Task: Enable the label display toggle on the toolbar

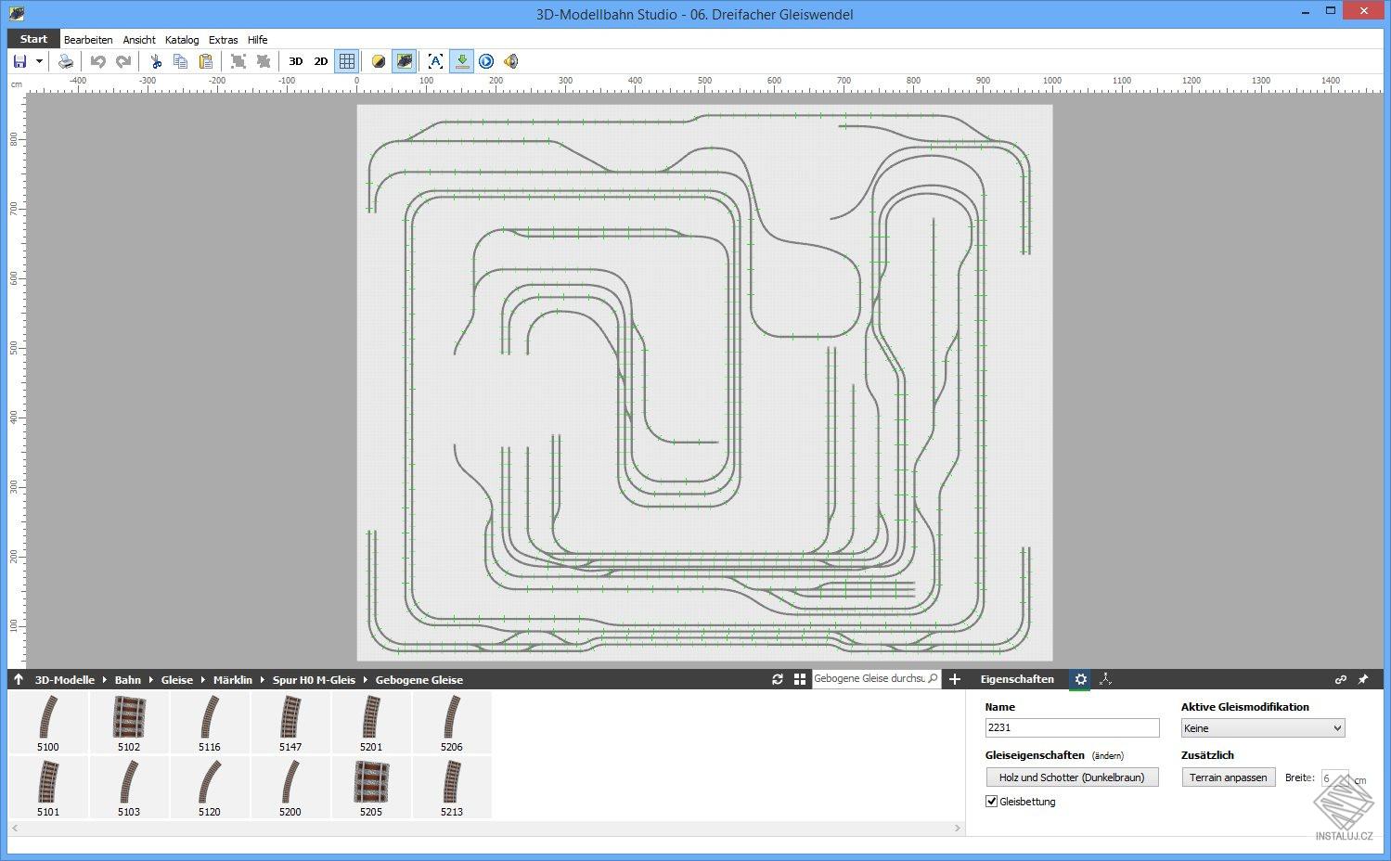Action: pyautogui.click(x=435, y=61)
